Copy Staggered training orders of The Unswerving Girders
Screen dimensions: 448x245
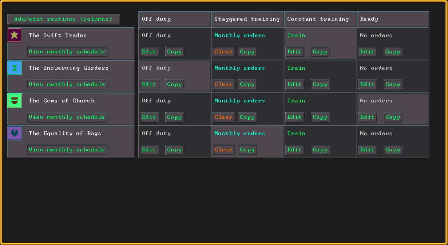coord(247,85)
